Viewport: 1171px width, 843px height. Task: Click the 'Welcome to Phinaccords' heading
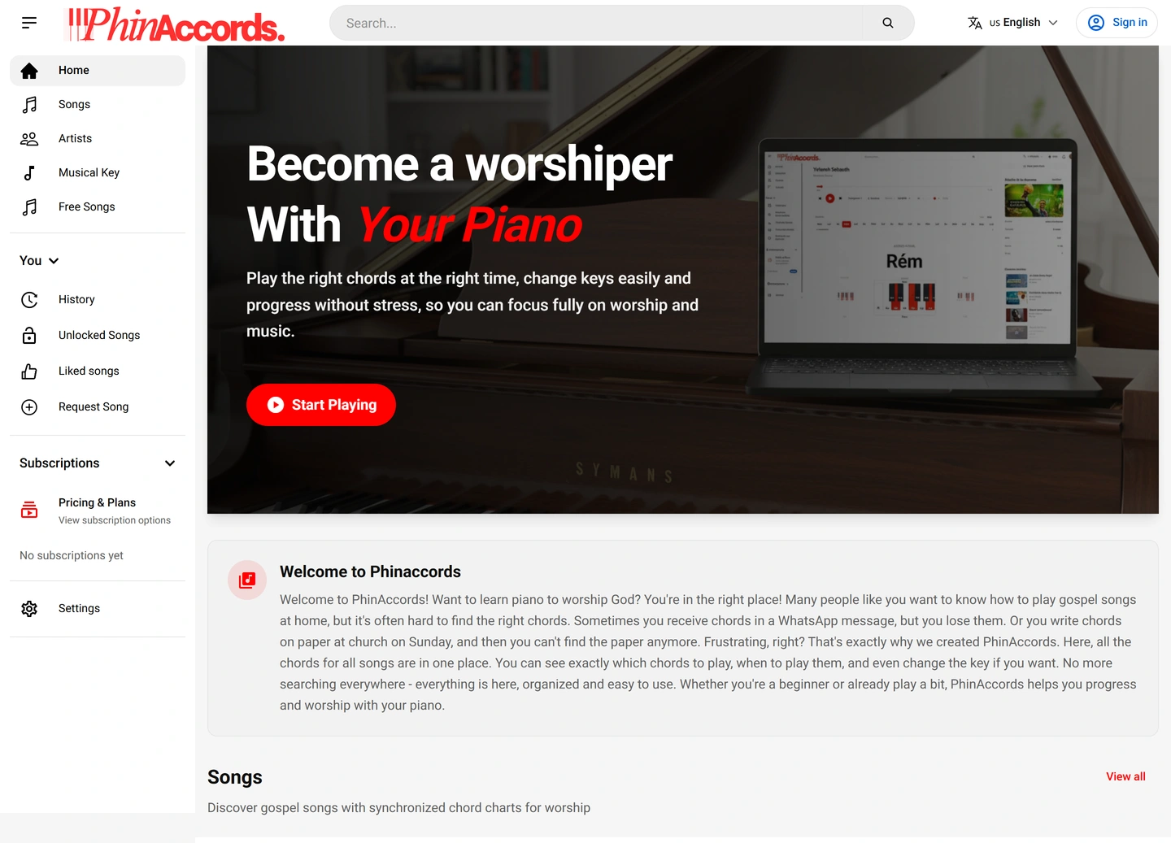tap(370, 572)
